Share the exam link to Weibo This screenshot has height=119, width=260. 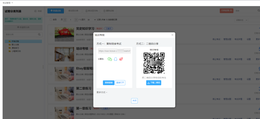121,59
